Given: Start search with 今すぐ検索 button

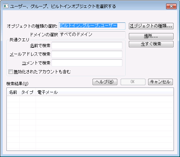Looking at the screenshot, I should pyautogui.click(x=151, y=44).
